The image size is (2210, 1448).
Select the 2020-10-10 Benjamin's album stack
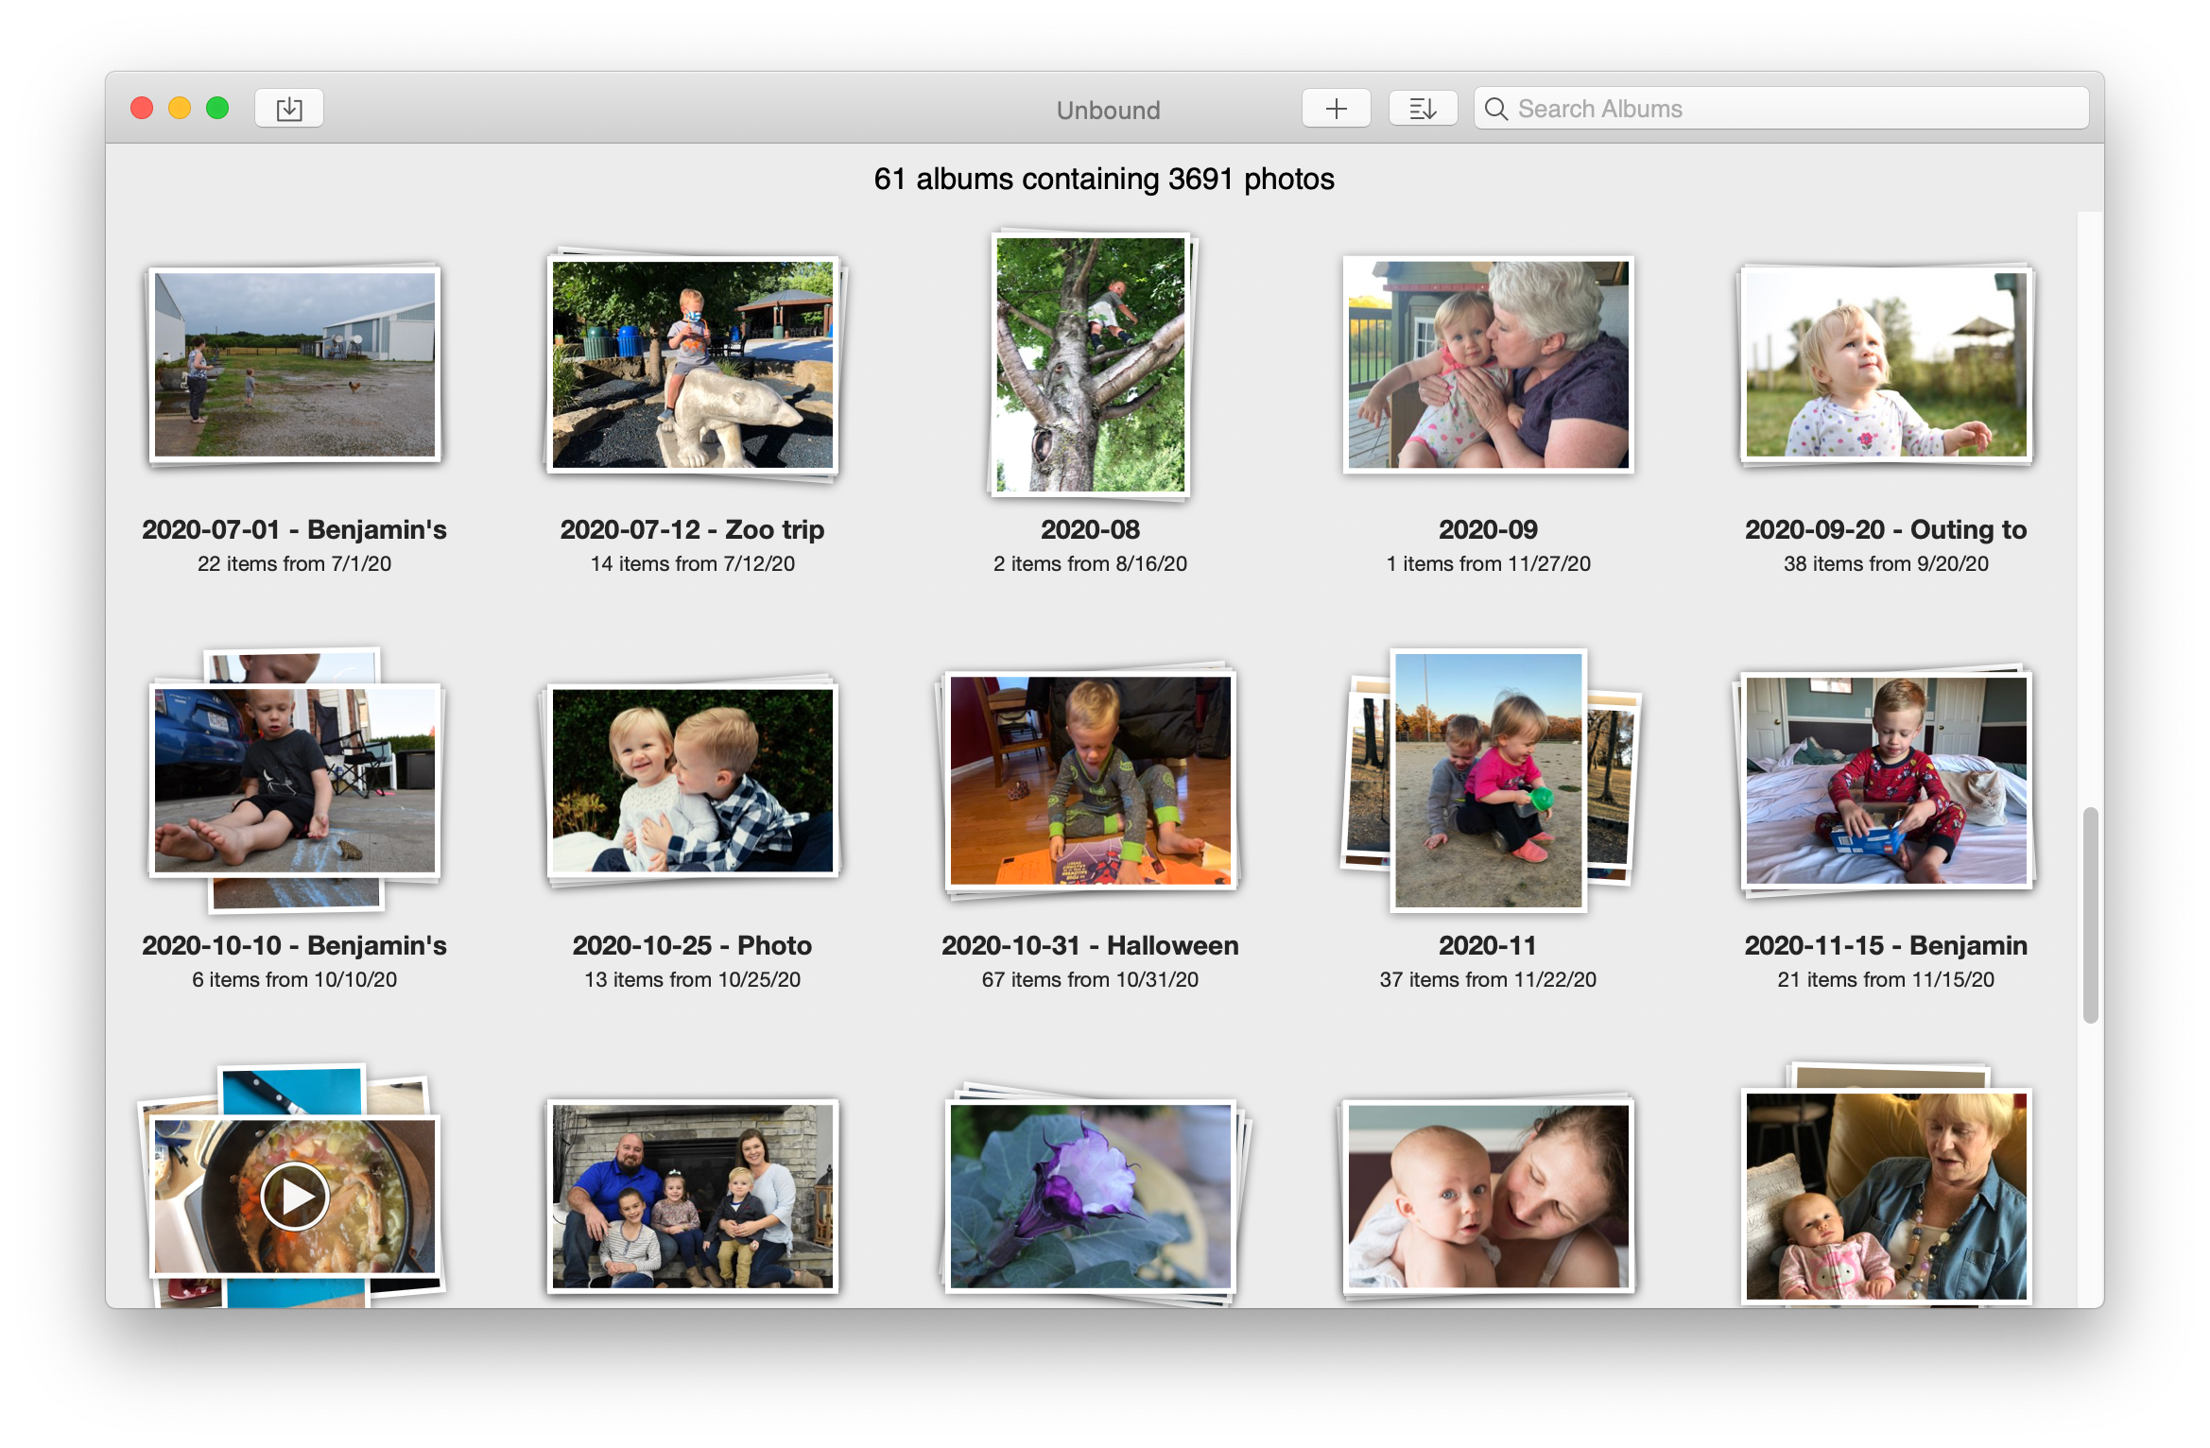tap(294, 781)
